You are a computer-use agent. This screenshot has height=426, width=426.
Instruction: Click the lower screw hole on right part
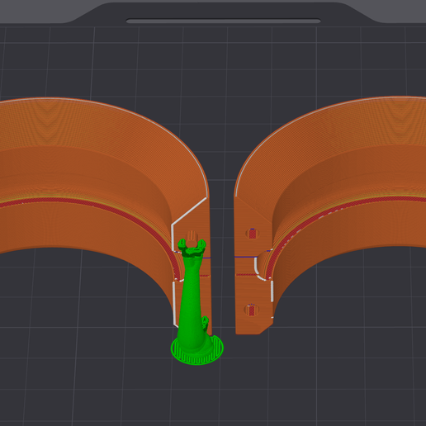click(252, 310)
